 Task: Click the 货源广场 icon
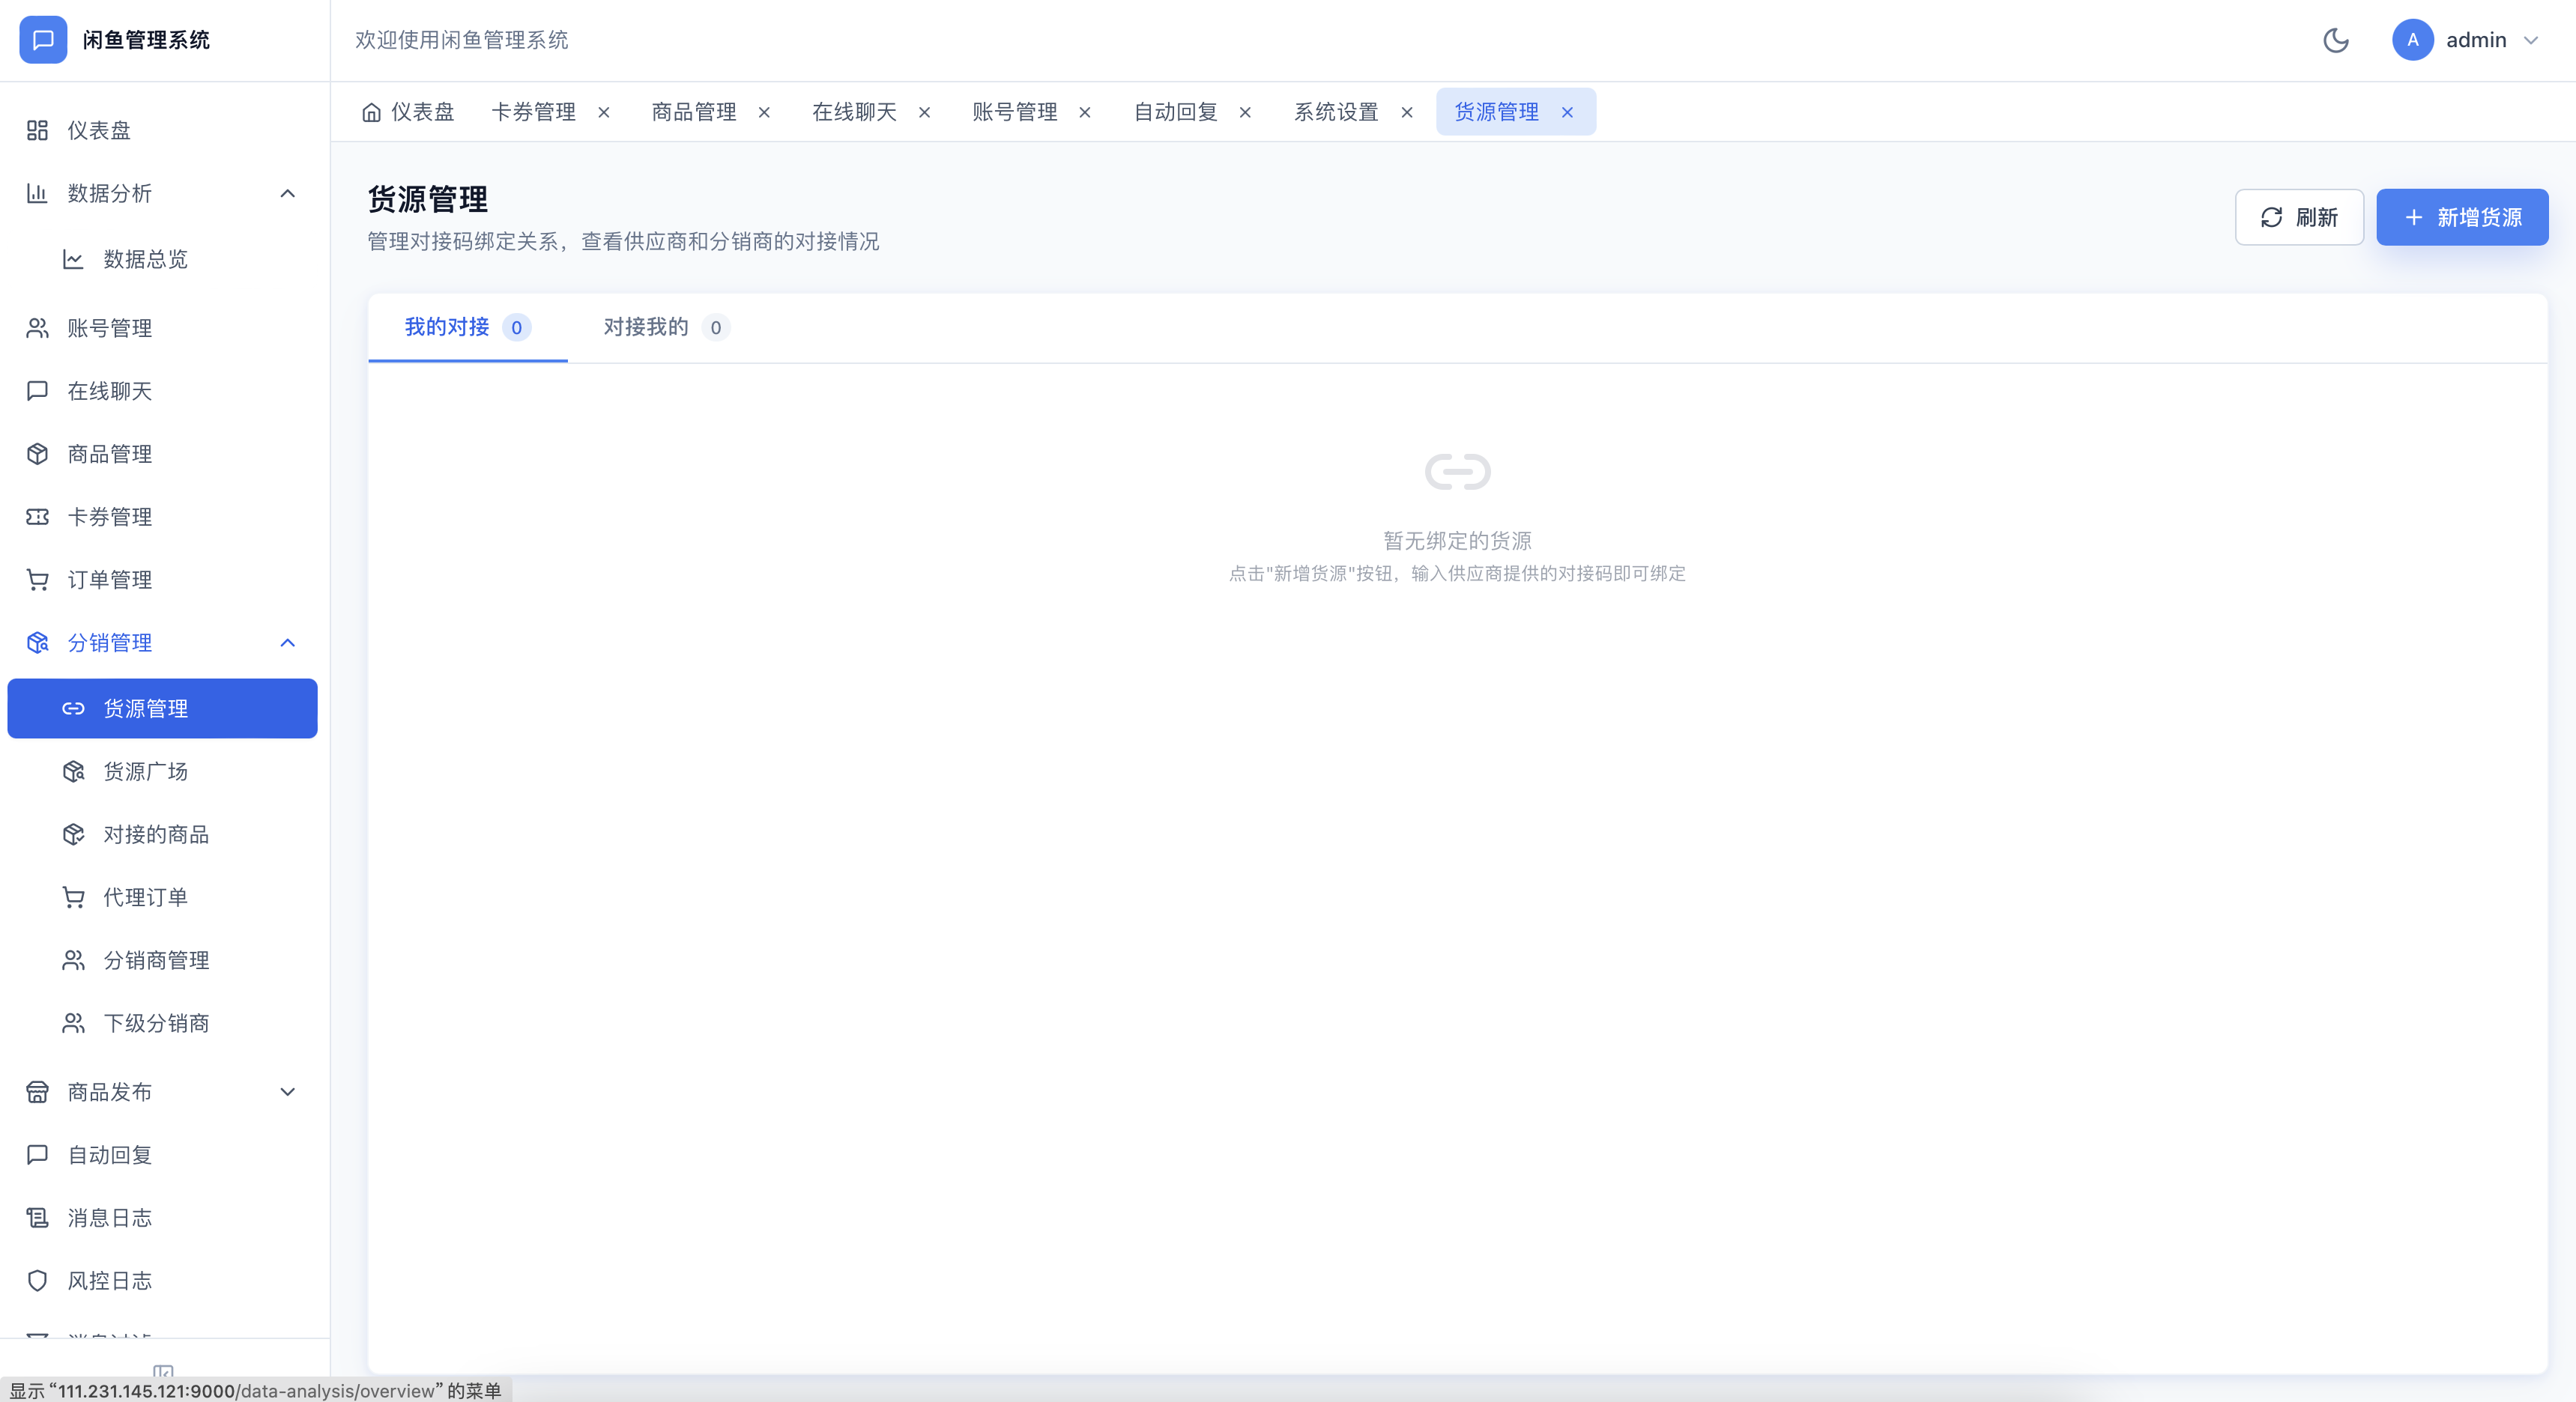73,771
